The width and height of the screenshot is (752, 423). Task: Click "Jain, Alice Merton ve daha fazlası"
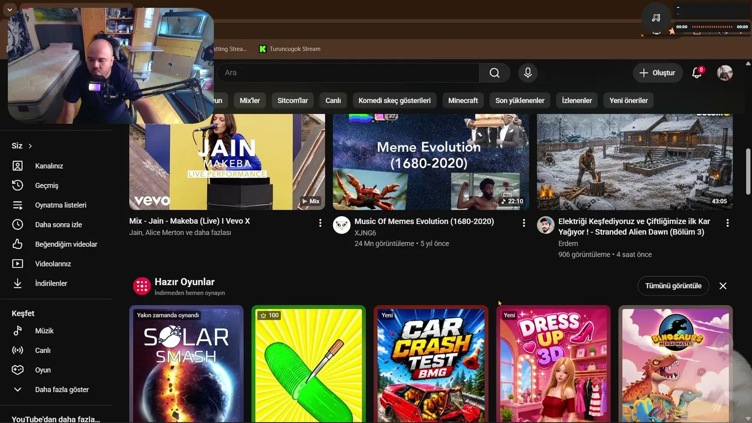coord(180,233)
